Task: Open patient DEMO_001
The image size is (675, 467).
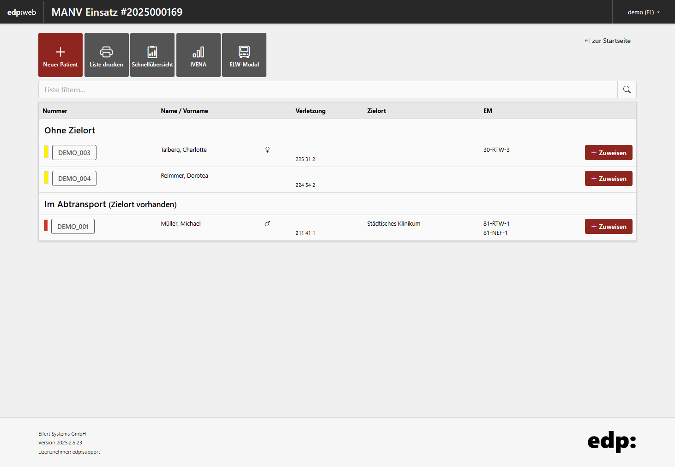Action: click(73, 227)
